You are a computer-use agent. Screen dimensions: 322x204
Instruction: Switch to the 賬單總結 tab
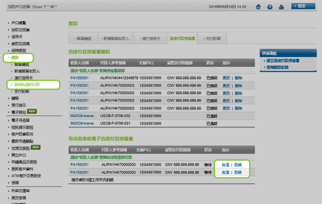pos(83,38)
